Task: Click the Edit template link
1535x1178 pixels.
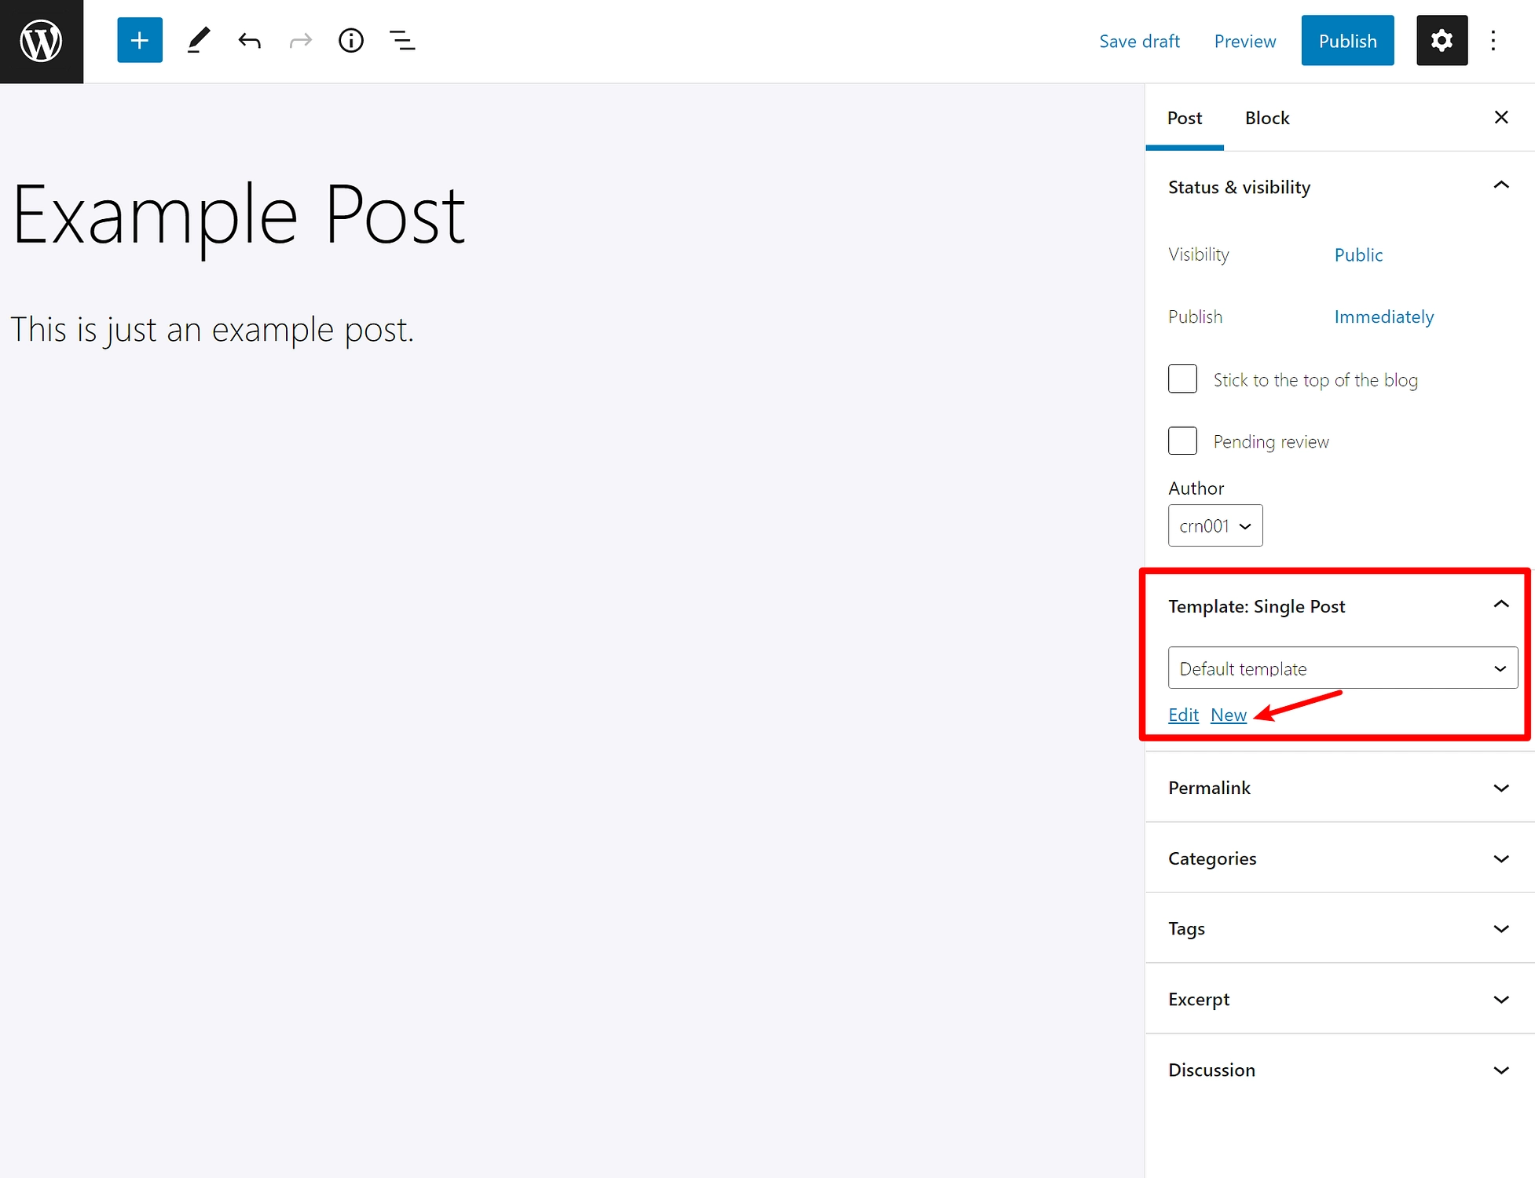Action: point(1182,714)
